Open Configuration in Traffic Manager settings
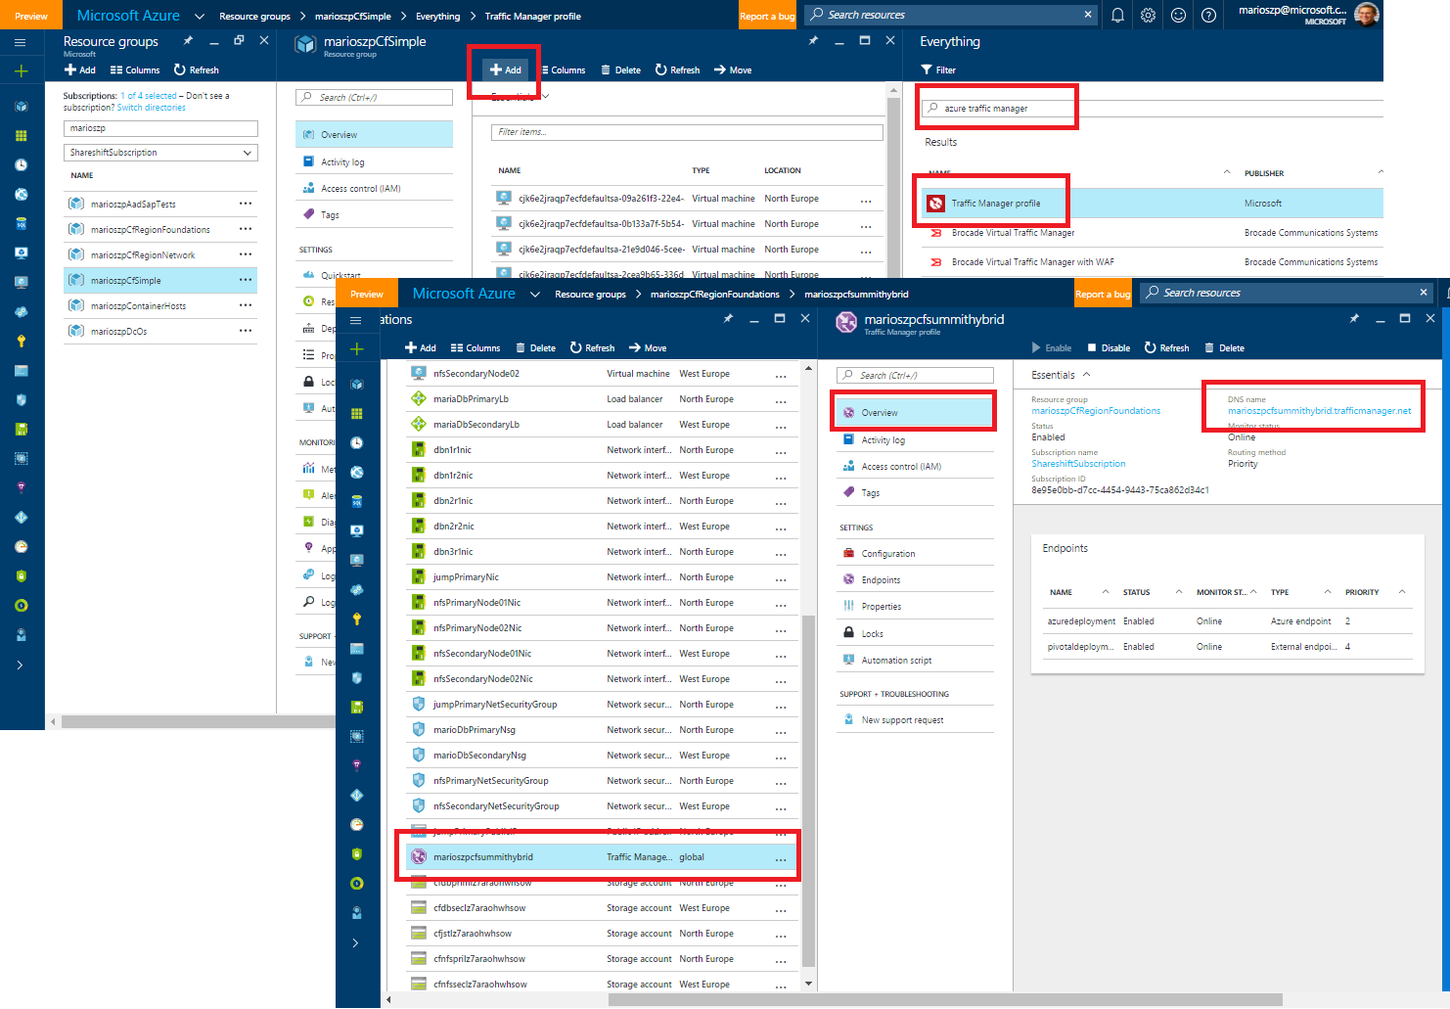 click(915, 553)
